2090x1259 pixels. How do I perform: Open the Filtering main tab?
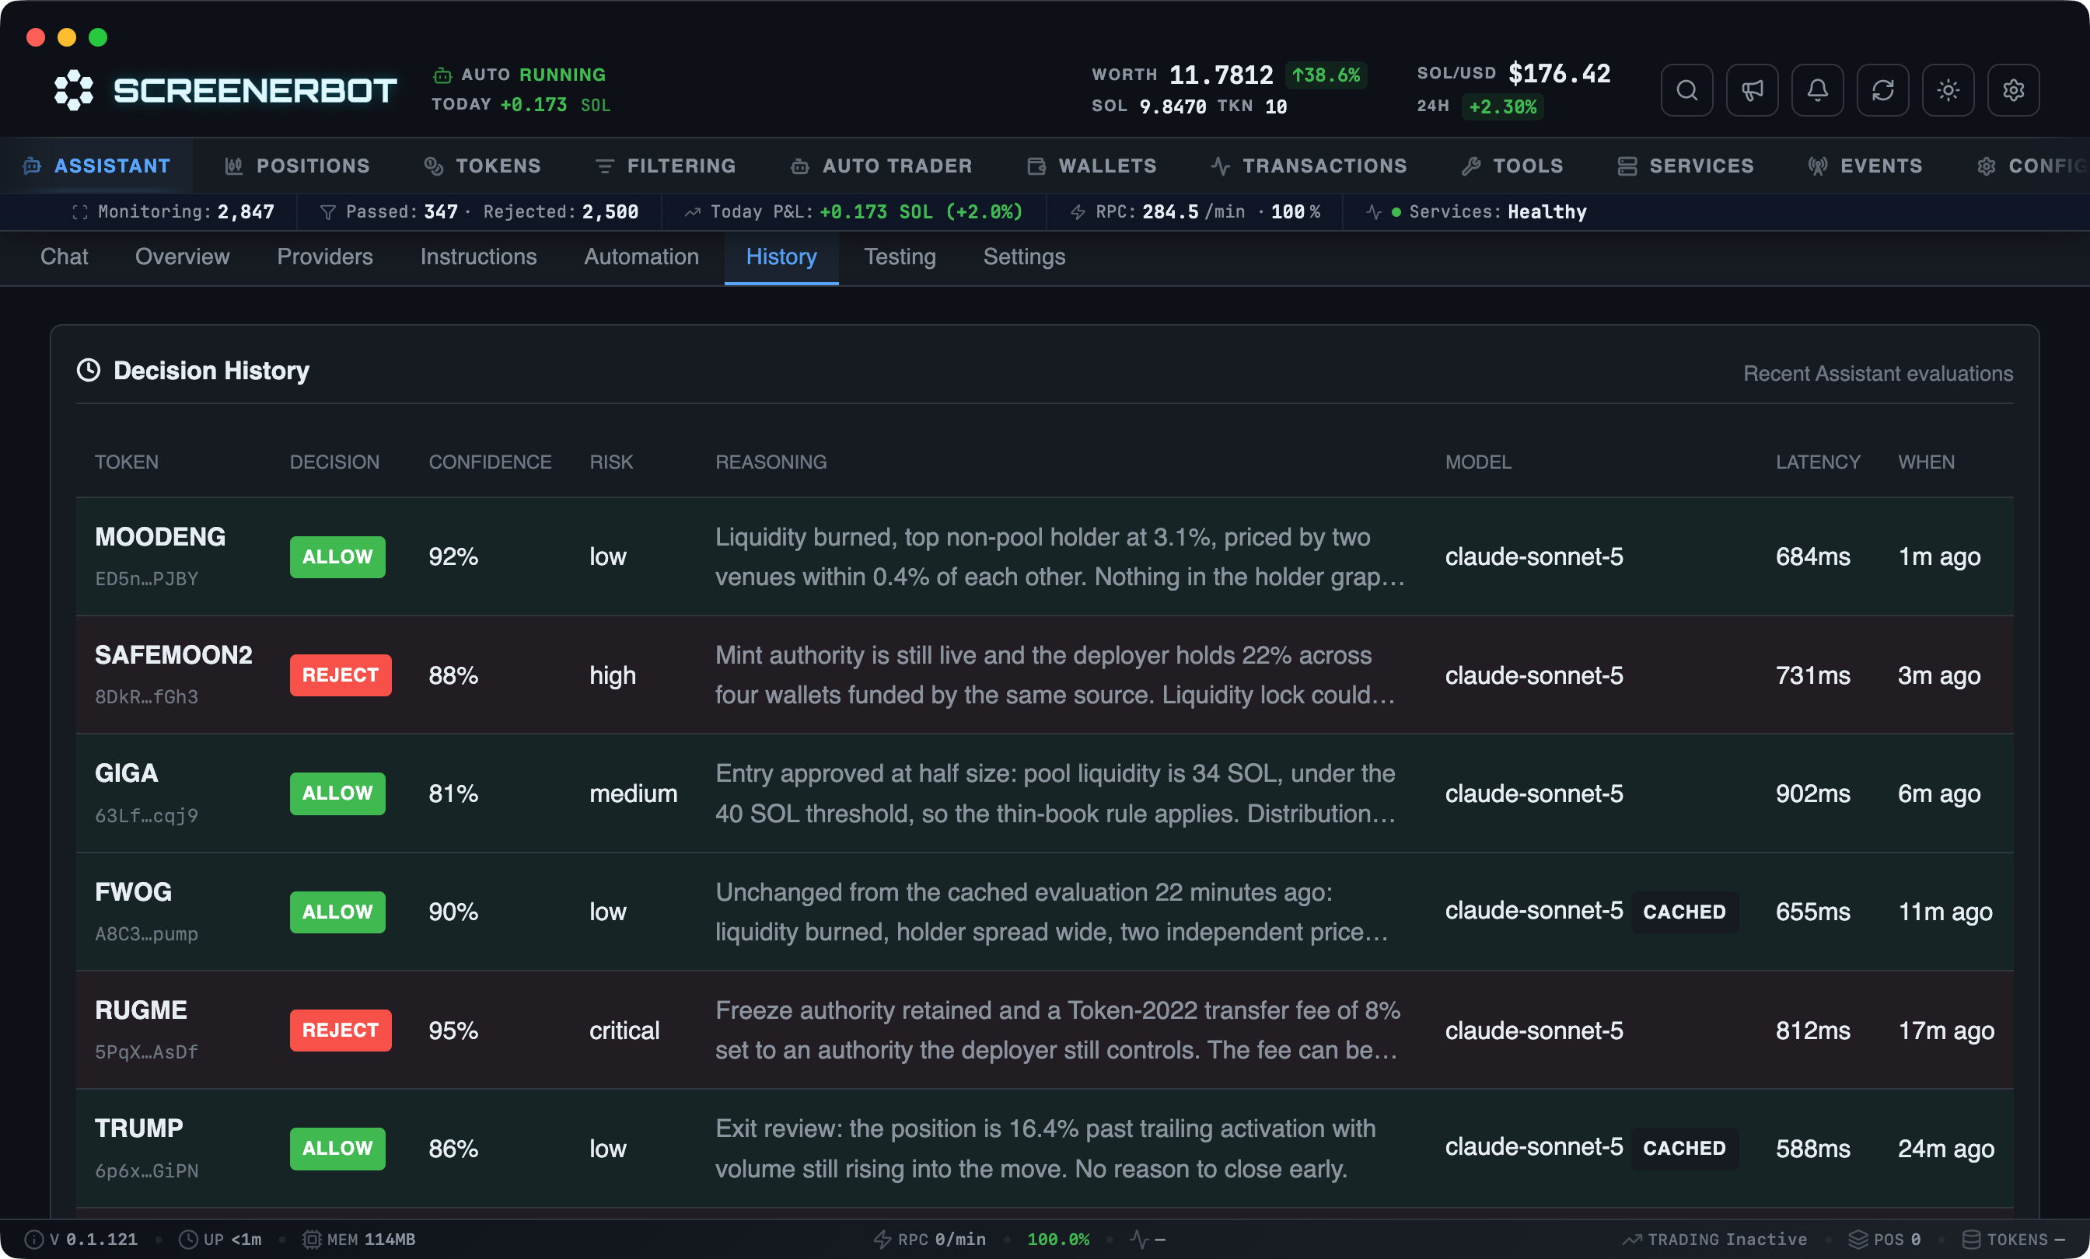(x=665, y=166)
